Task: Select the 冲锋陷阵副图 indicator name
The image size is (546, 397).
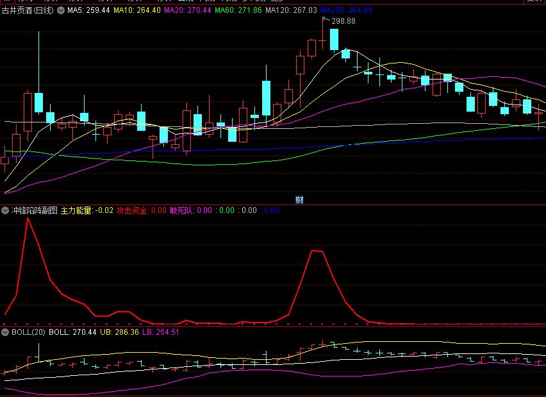Action: (x=34, y=210)
